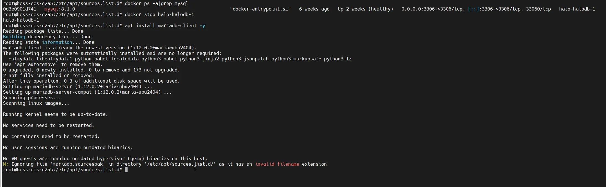Screen dimensions: 606x187
Task: Click the "docker stop halo-halodb-1" command line
Action: [159, 14]
